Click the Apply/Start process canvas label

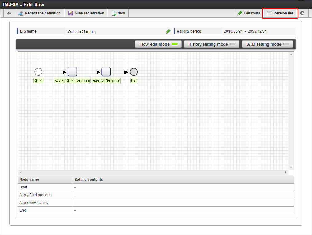(x=73, y=81)
